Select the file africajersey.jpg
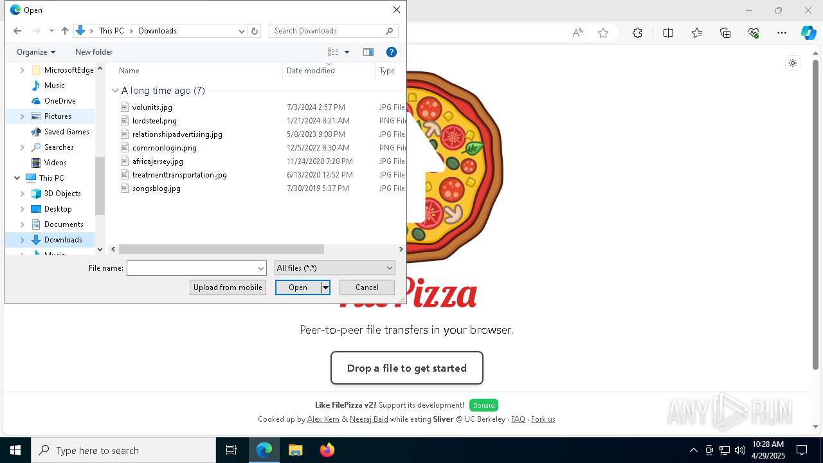 click(158, 161)
